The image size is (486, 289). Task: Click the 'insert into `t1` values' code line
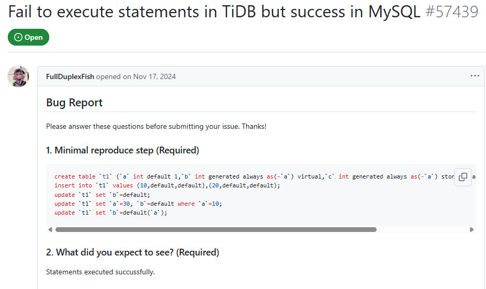pyautogui.click(x=167, y=186)
